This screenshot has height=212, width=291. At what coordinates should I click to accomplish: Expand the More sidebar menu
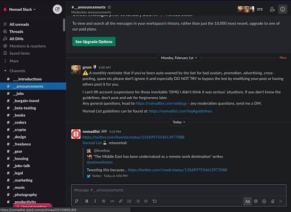[x=14, y=61]
